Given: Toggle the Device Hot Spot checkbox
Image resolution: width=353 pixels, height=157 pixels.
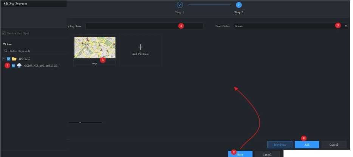Looking at the screenshot, I should click(x=4, y=33).
